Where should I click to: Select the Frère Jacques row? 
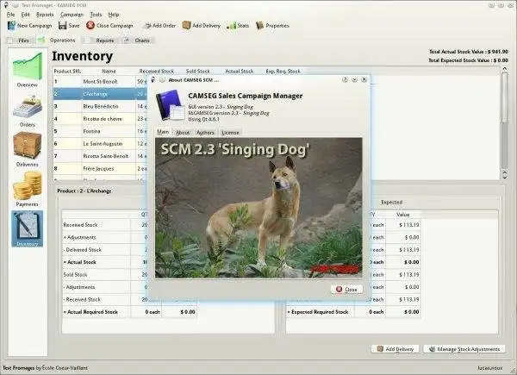(x=100, y=169)
